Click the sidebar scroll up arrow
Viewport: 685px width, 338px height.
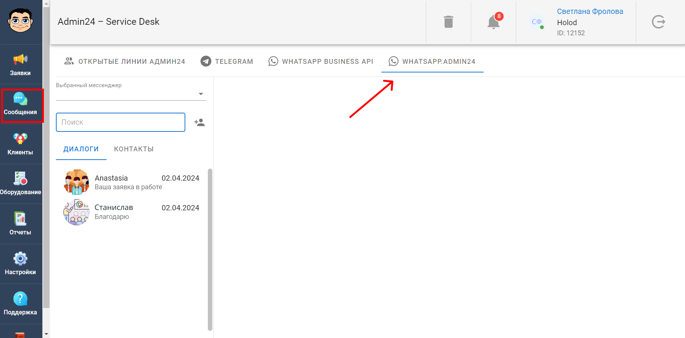click(x=46, y=3)
